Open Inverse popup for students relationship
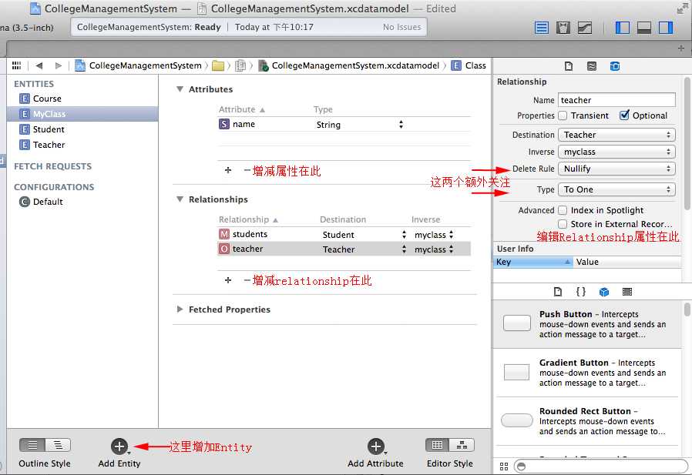Image resolution: width=692 pixels, height=475 pixels. (434, 235)
